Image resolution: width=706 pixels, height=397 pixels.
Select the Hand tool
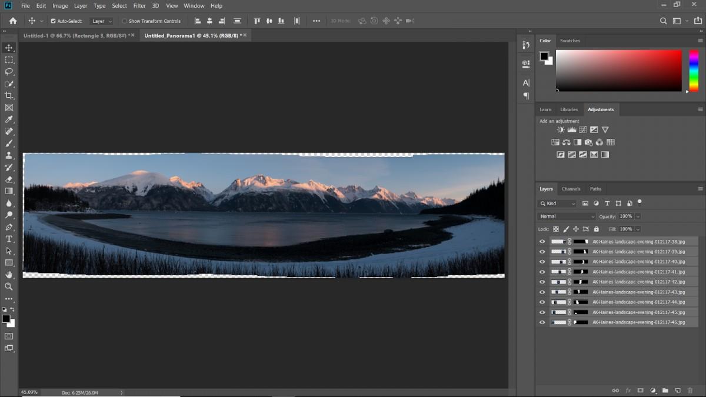[9, 275]
